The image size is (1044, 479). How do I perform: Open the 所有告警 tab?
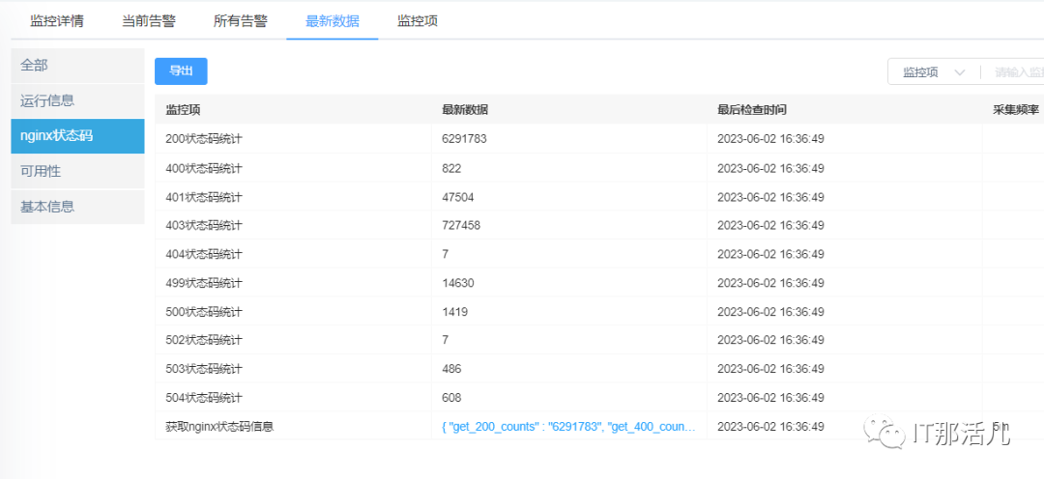[x=241, y=20]
